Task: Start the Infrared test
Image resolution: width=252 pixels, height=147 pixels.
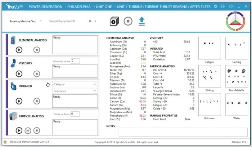Action: point(19,101)
